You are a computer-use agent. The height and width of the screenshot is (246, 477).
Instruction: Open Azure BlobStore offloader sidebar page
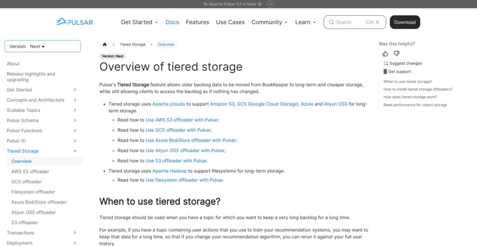[39, 202]
